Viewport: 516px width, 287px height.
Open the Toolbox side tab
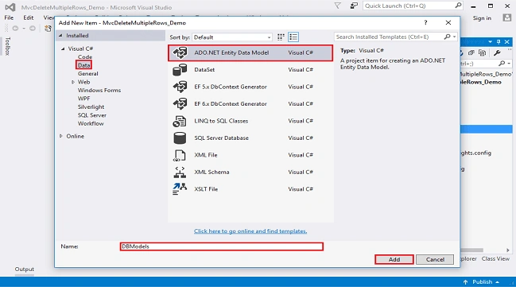coord(8,46)
